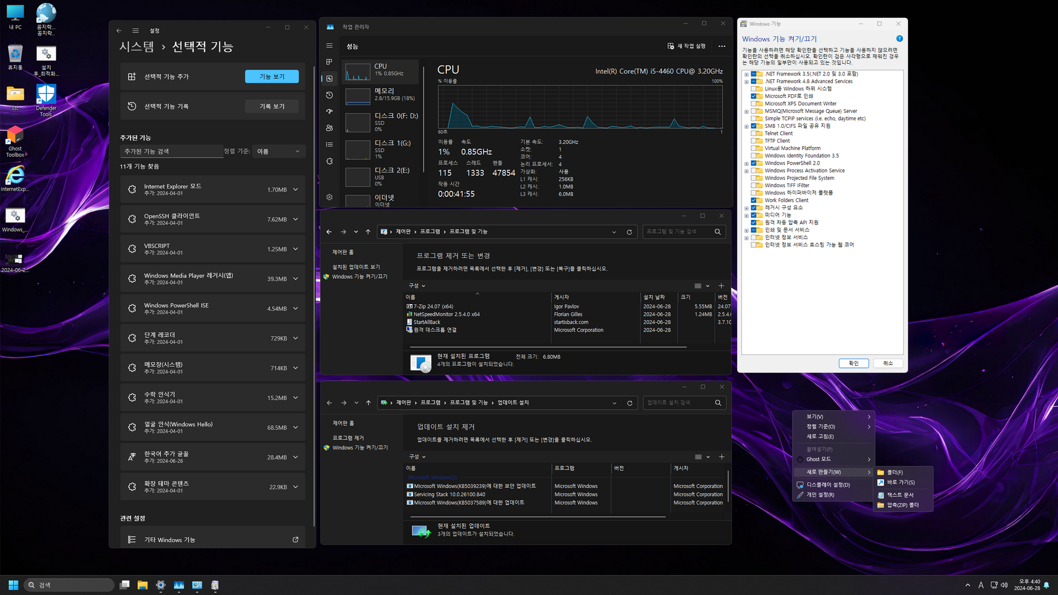This screenshot has height=595, width=1058.
Task: Click 추가된 기능 검색 field
Action: pyautogui.click(x=171, y=152)
